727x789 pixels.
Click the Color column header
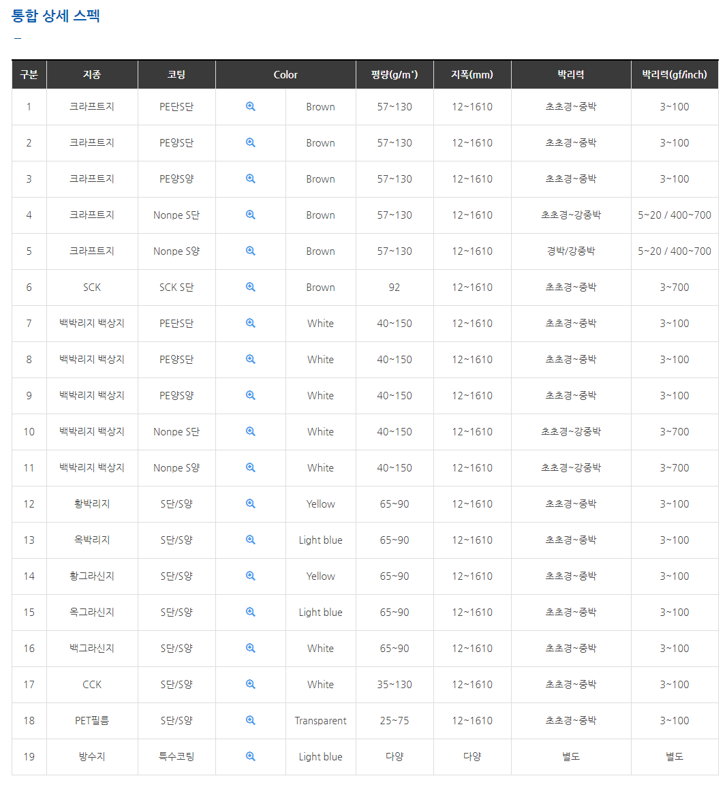285,75
